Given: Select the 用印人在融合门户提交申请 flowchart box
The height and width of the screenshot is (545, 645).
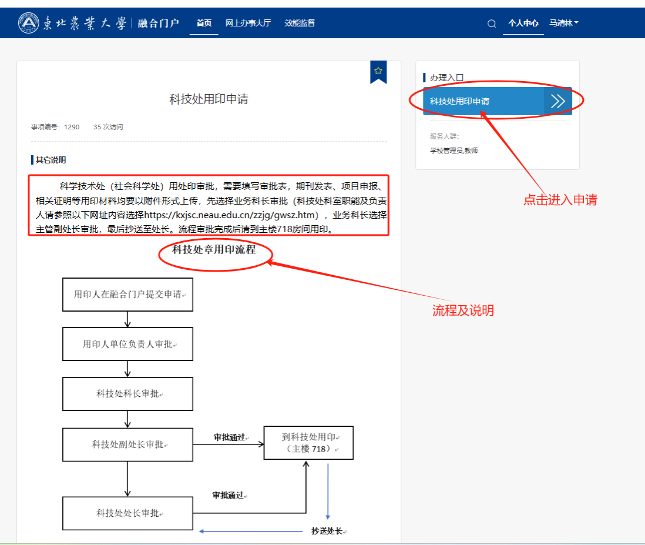Looking at the screenshot, I should pyautogui.click(x=127, y=295).
